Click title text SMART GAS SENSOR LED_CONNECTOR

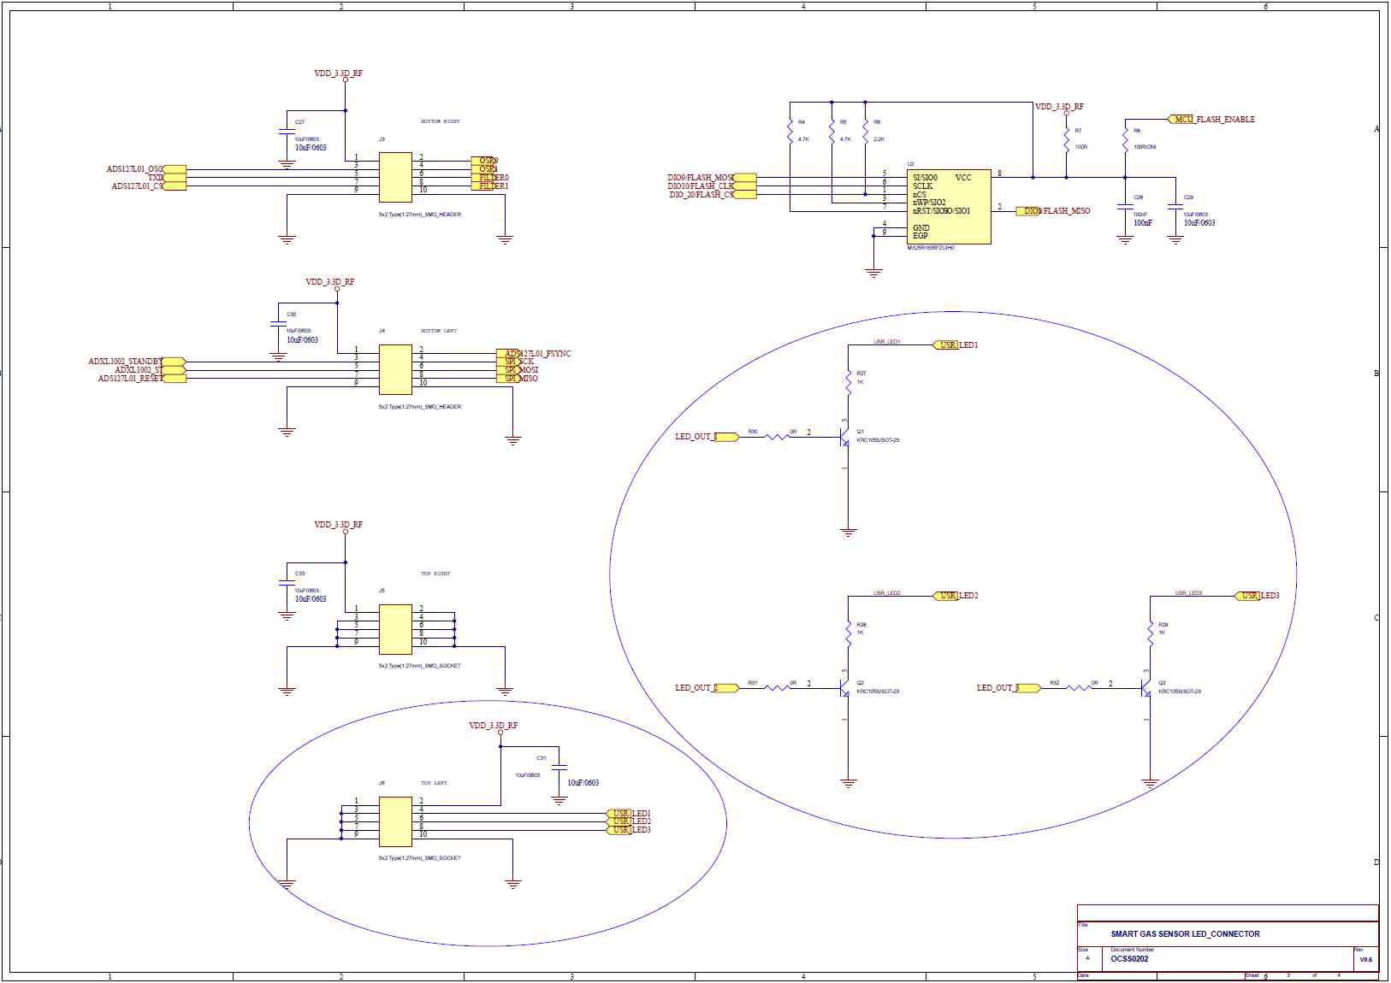[x=1185, y=934]
